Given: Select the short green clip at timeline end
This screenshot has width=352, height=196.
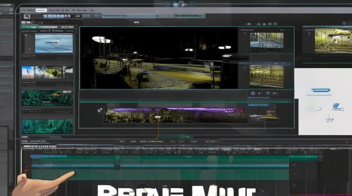Looking at the screenshot, I should (x=304, y=157).
